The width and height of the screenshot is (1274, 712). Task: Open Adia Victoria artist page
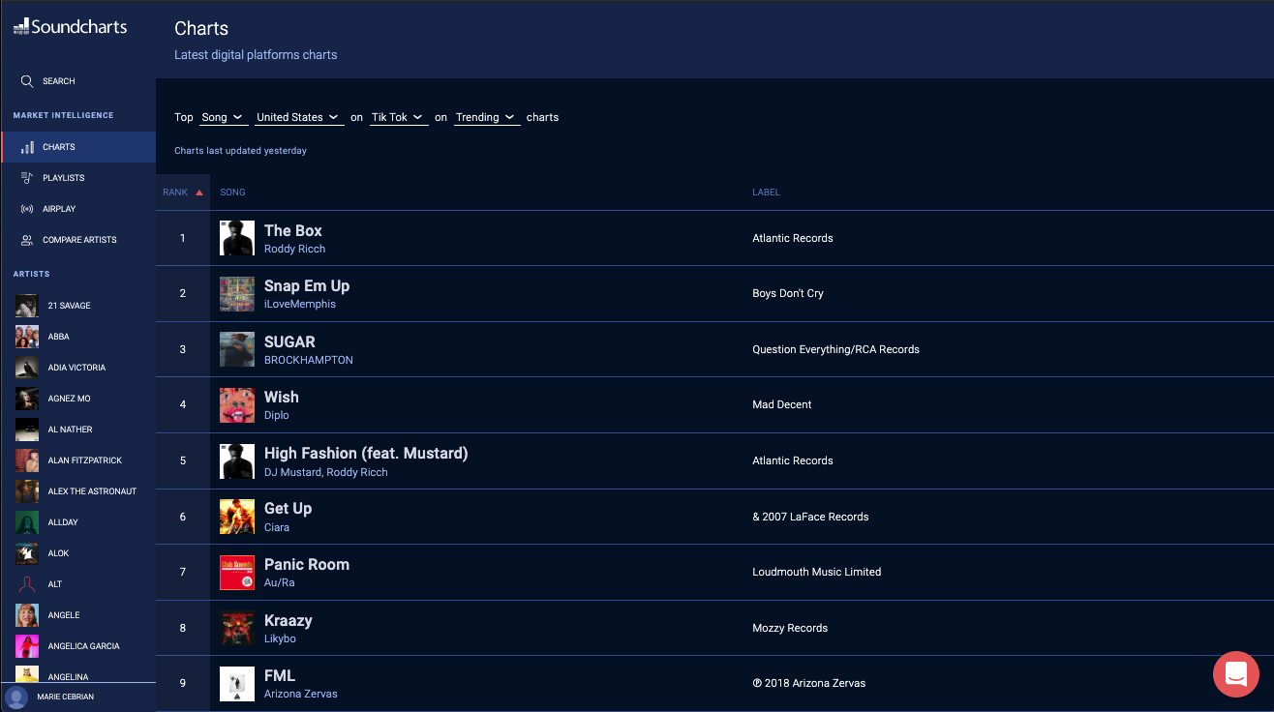(x=77, y=368)
